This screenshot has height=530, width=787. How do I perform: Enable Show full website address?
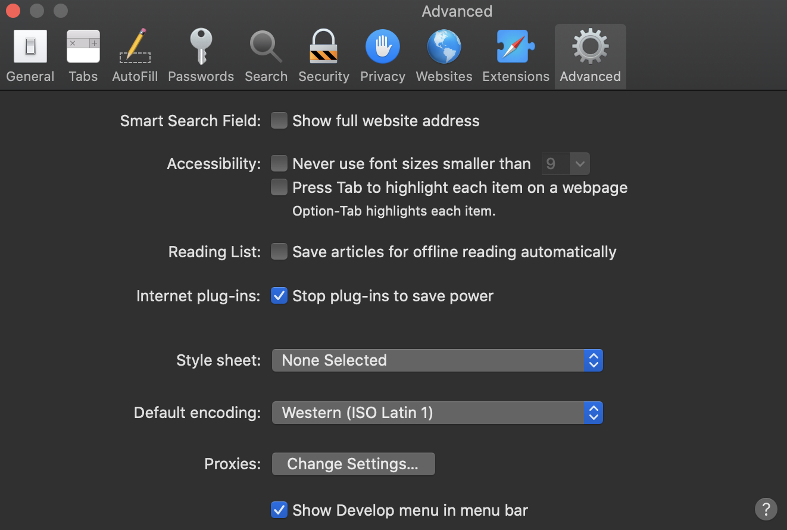279,121
